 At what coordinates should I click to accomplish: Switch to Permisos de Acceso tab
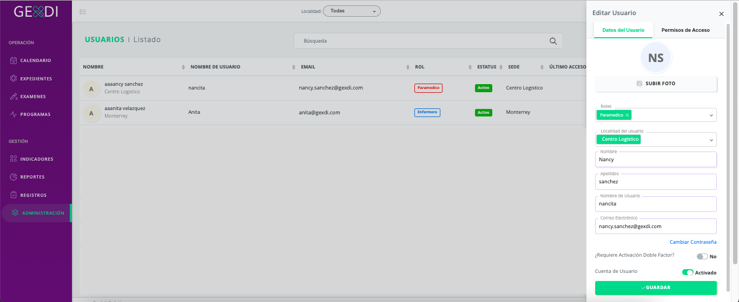(x=685, y=30)
